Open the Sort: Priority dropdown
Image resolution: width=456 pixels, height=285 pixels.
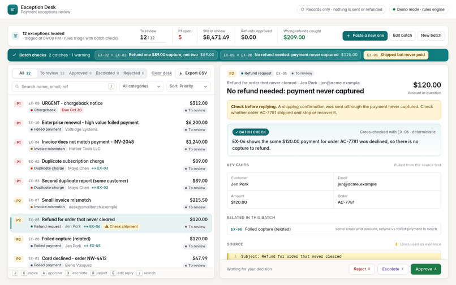coord(188,87)
